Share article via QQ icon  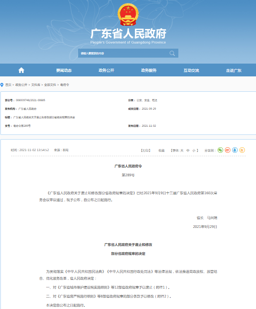pos(235,150)
